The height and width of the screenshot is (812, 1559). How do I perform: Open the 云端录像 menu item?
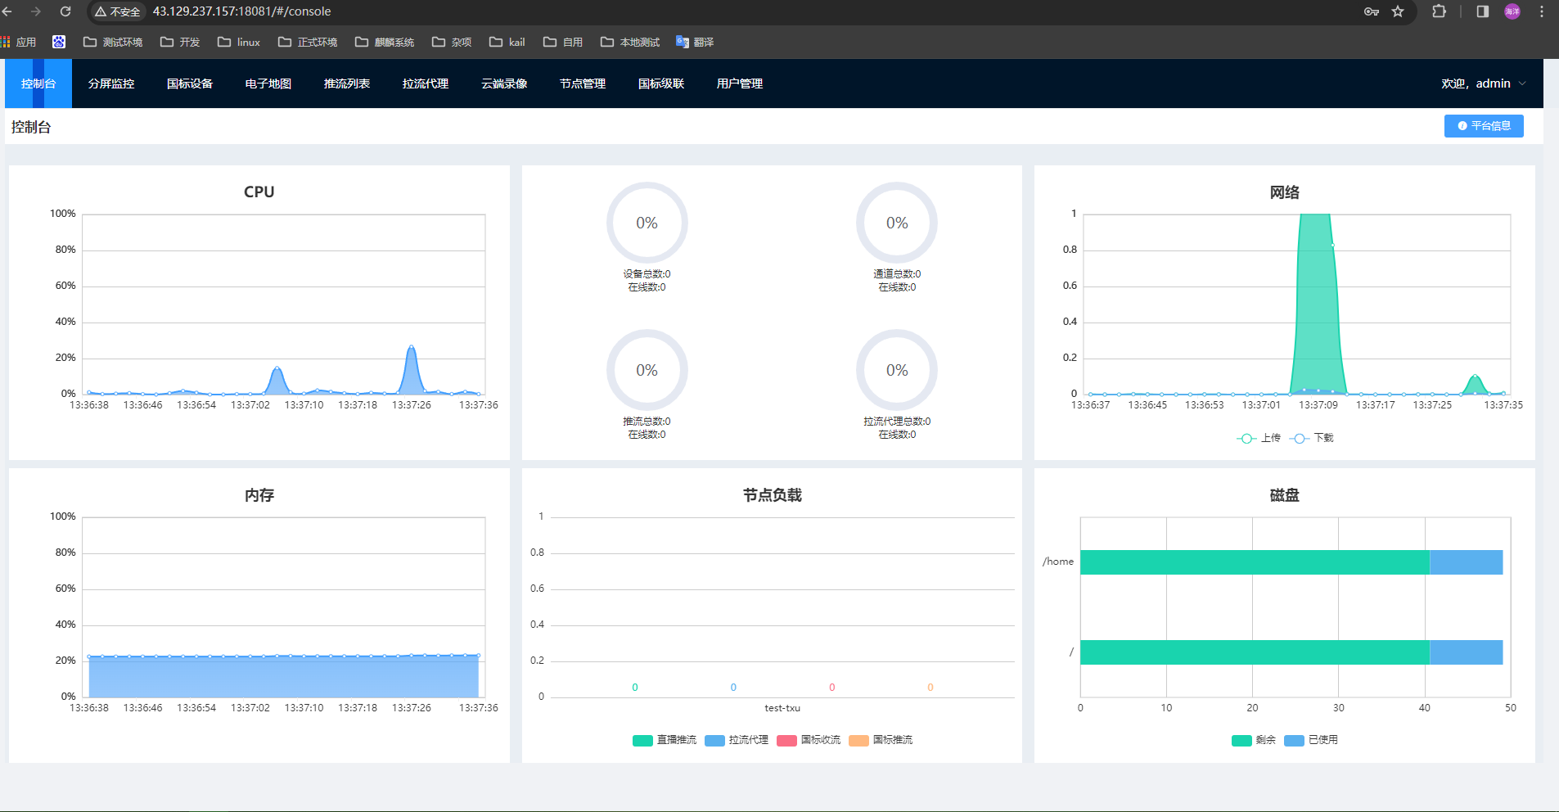click(x=504, y=83)
